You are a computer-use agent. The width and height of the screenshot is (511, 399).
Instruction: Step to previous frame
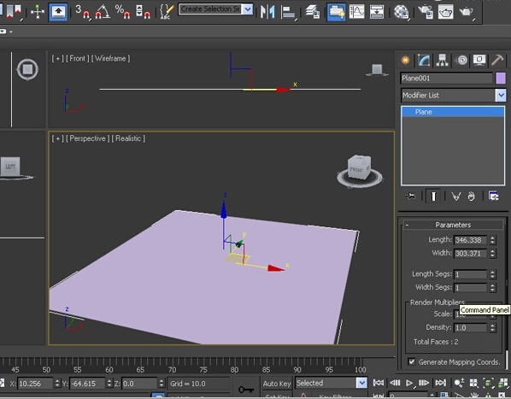click(x=395, y=383)
